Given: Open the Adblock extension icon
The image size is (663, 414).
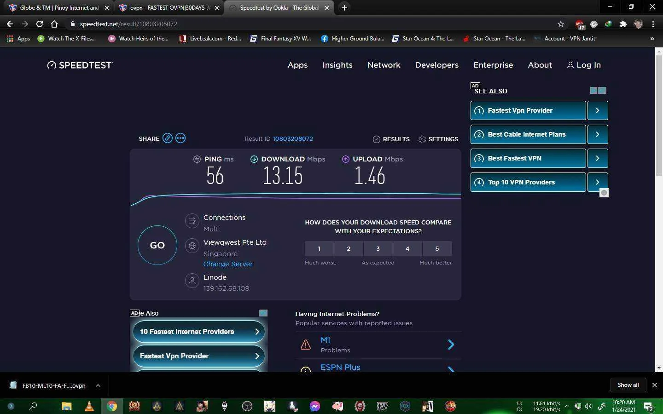Looking at the screenshot, I should (x=579, y=24).
